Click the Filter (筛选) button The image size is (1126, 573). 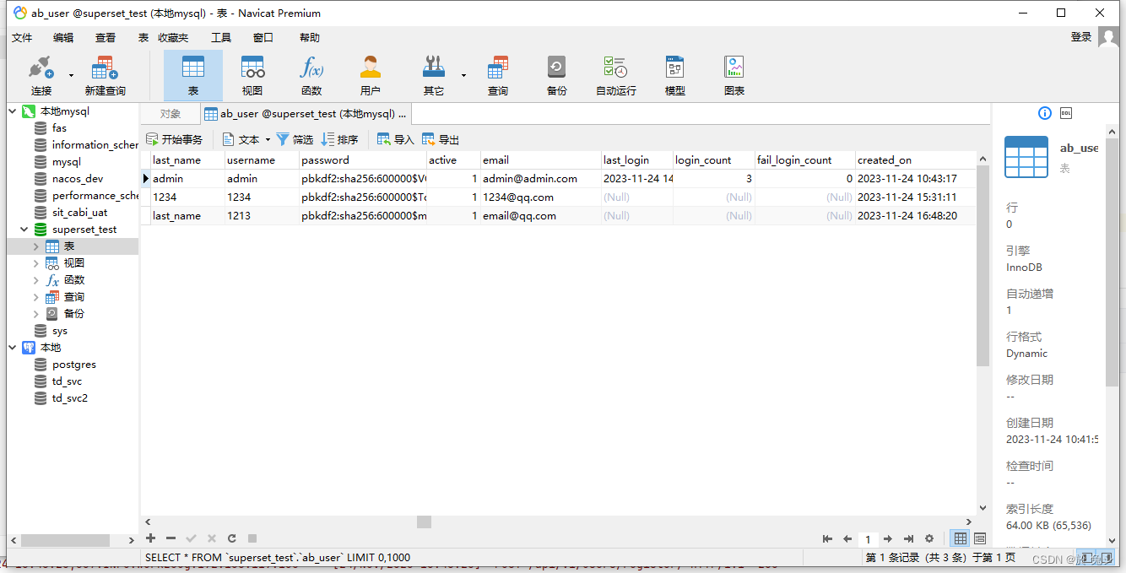pyautogui.click(x=295, y=139)
